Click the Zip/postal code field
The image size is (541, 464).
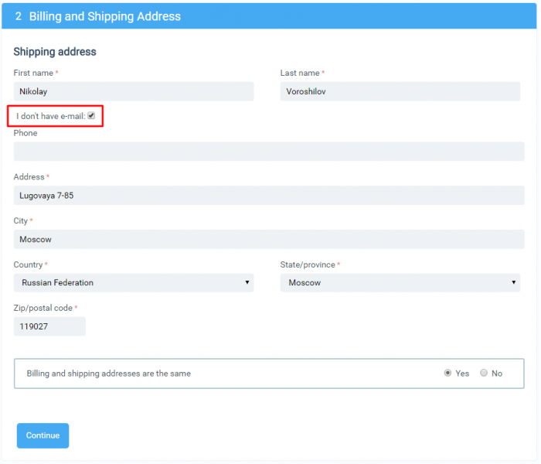(x=49, y=326)
